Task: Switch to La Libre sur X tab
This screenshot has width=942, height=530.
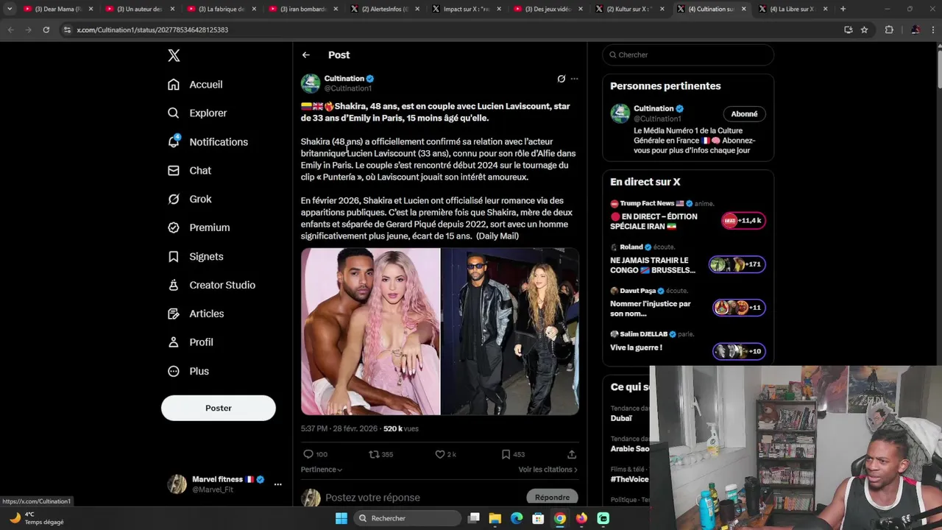Action: (793, 9)
